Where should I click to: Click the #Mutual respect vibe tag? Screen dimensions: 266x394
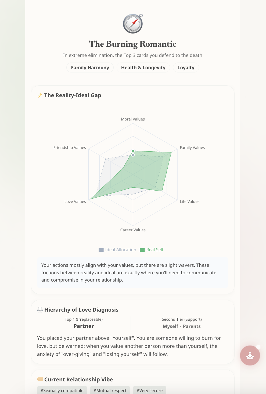[x=110, y=391]
